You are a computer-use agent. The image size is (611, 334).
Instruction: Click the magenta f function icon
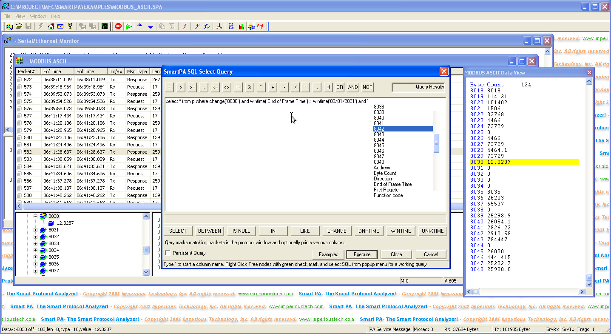coord(185,26)
